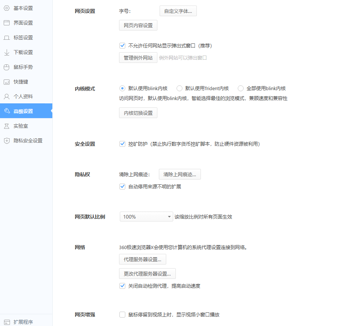359x326 pixels.
Task: Click the 基本设置 gear icon in sidebar
Action: point(7,8)
